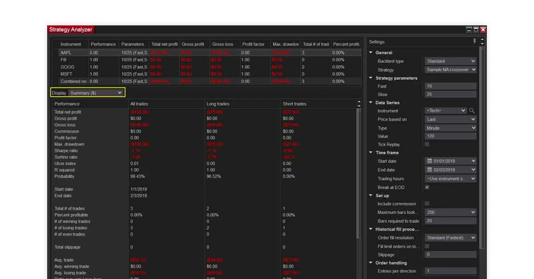The image size is (534, 279).
Task: Click the instrument search magnifier icon
Action: 472,111
